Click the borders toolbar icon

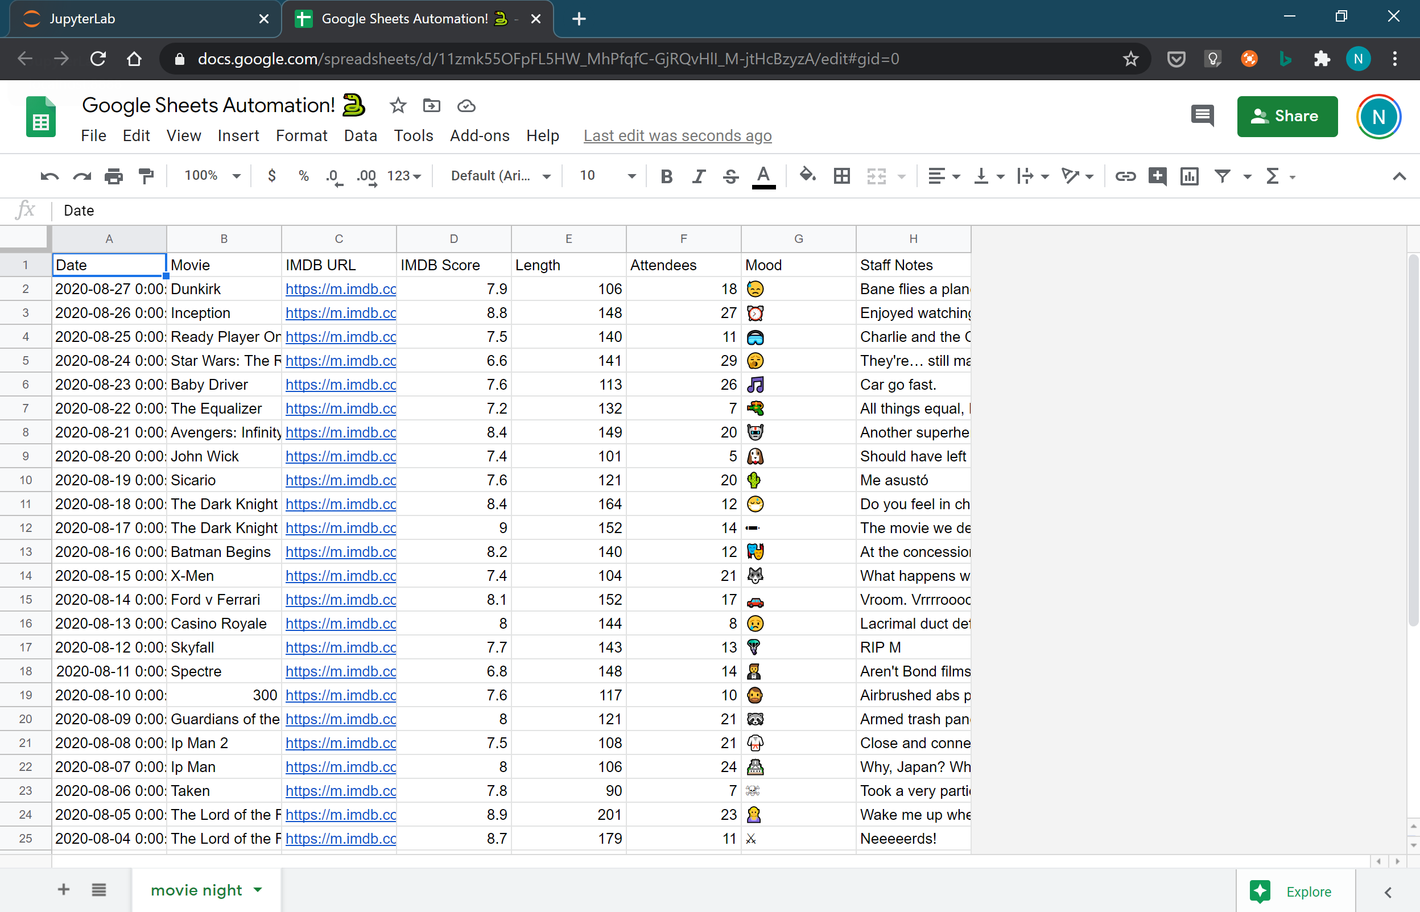pos(841,176)
